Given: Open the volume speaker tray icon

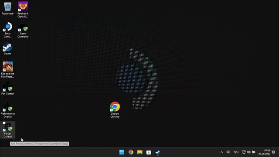Looking at the screenshot, I should click(248, 152).
